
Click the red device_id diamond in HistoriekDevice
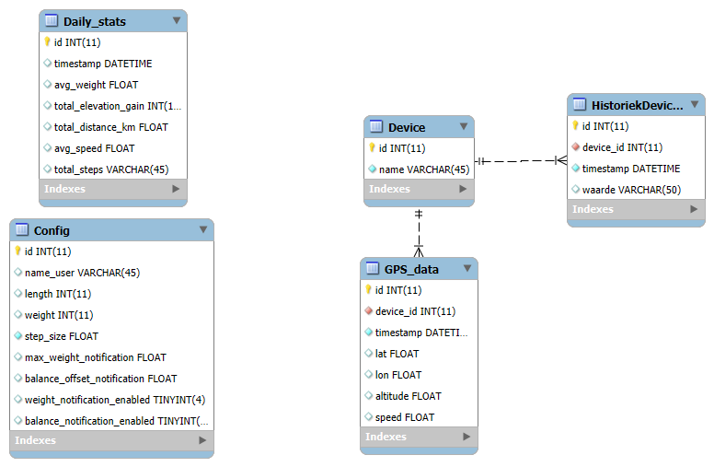tap(576, 146)
